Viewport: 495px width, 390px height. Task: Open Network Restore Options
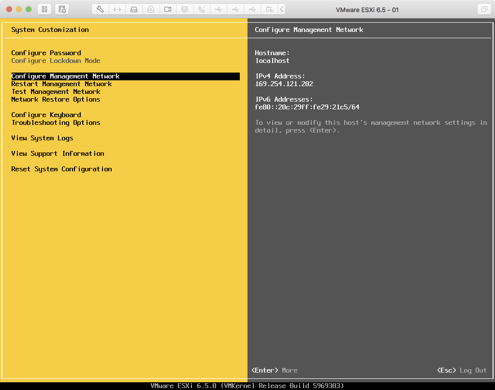(56, 99)
